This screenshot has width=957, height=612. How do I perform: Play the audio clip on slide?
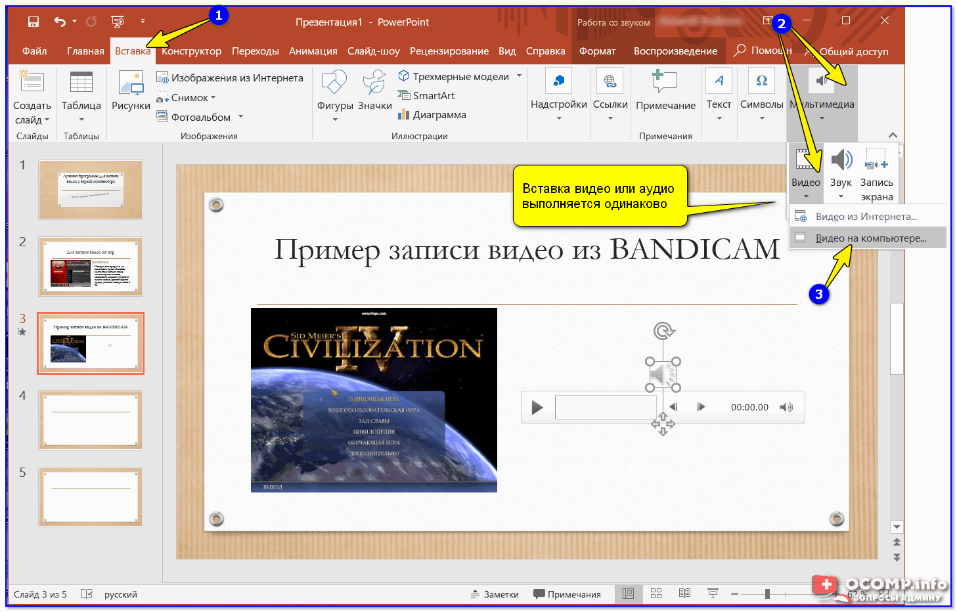click(x=537, y=407)
